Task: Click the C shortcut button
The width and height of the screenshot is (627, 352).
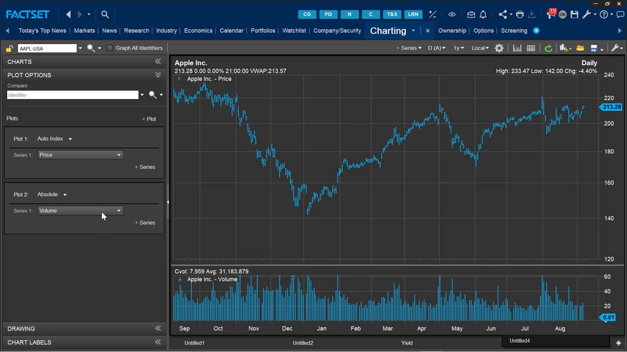Action: pyautogui.click(x=371, y=15)
